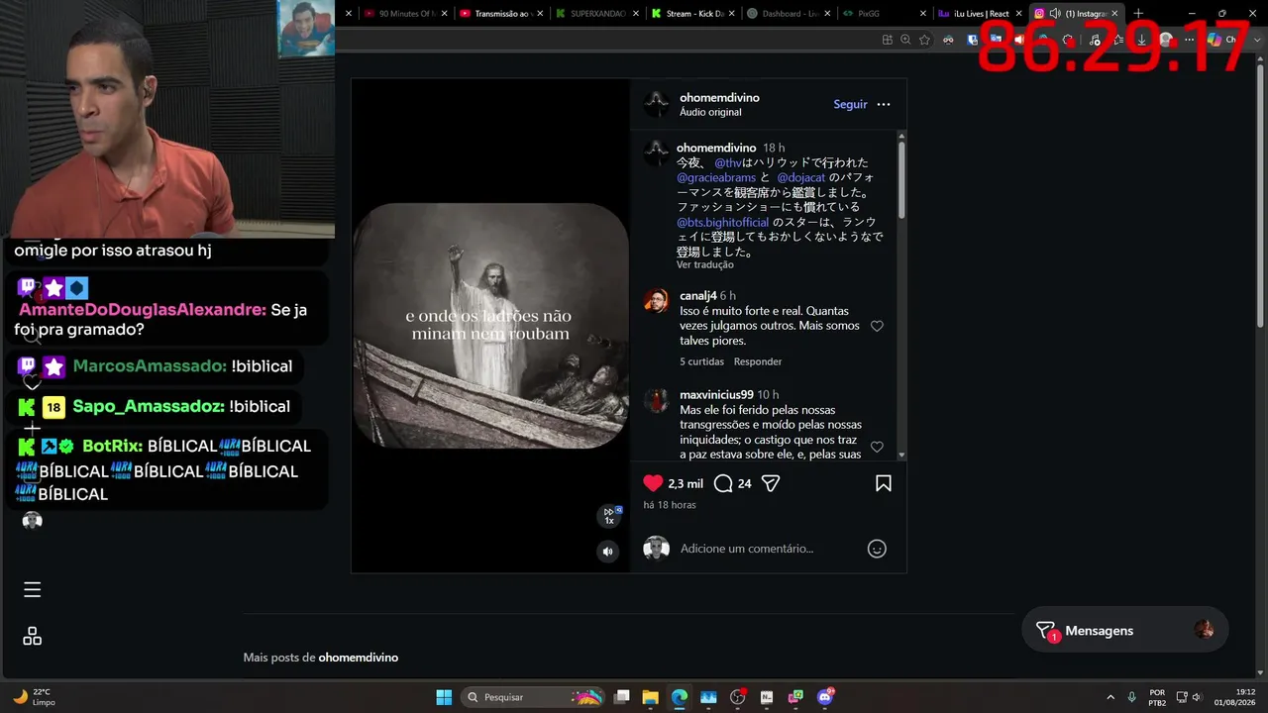
Task: Open Notion from the taskbar
Action: pos(767,697)
